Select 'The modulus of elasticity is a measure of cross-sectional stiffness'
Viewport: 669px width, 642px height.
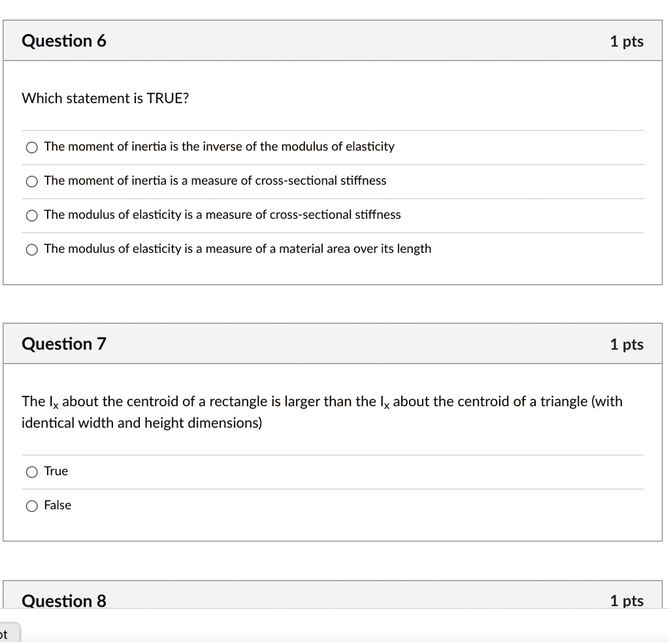point(31,215)
